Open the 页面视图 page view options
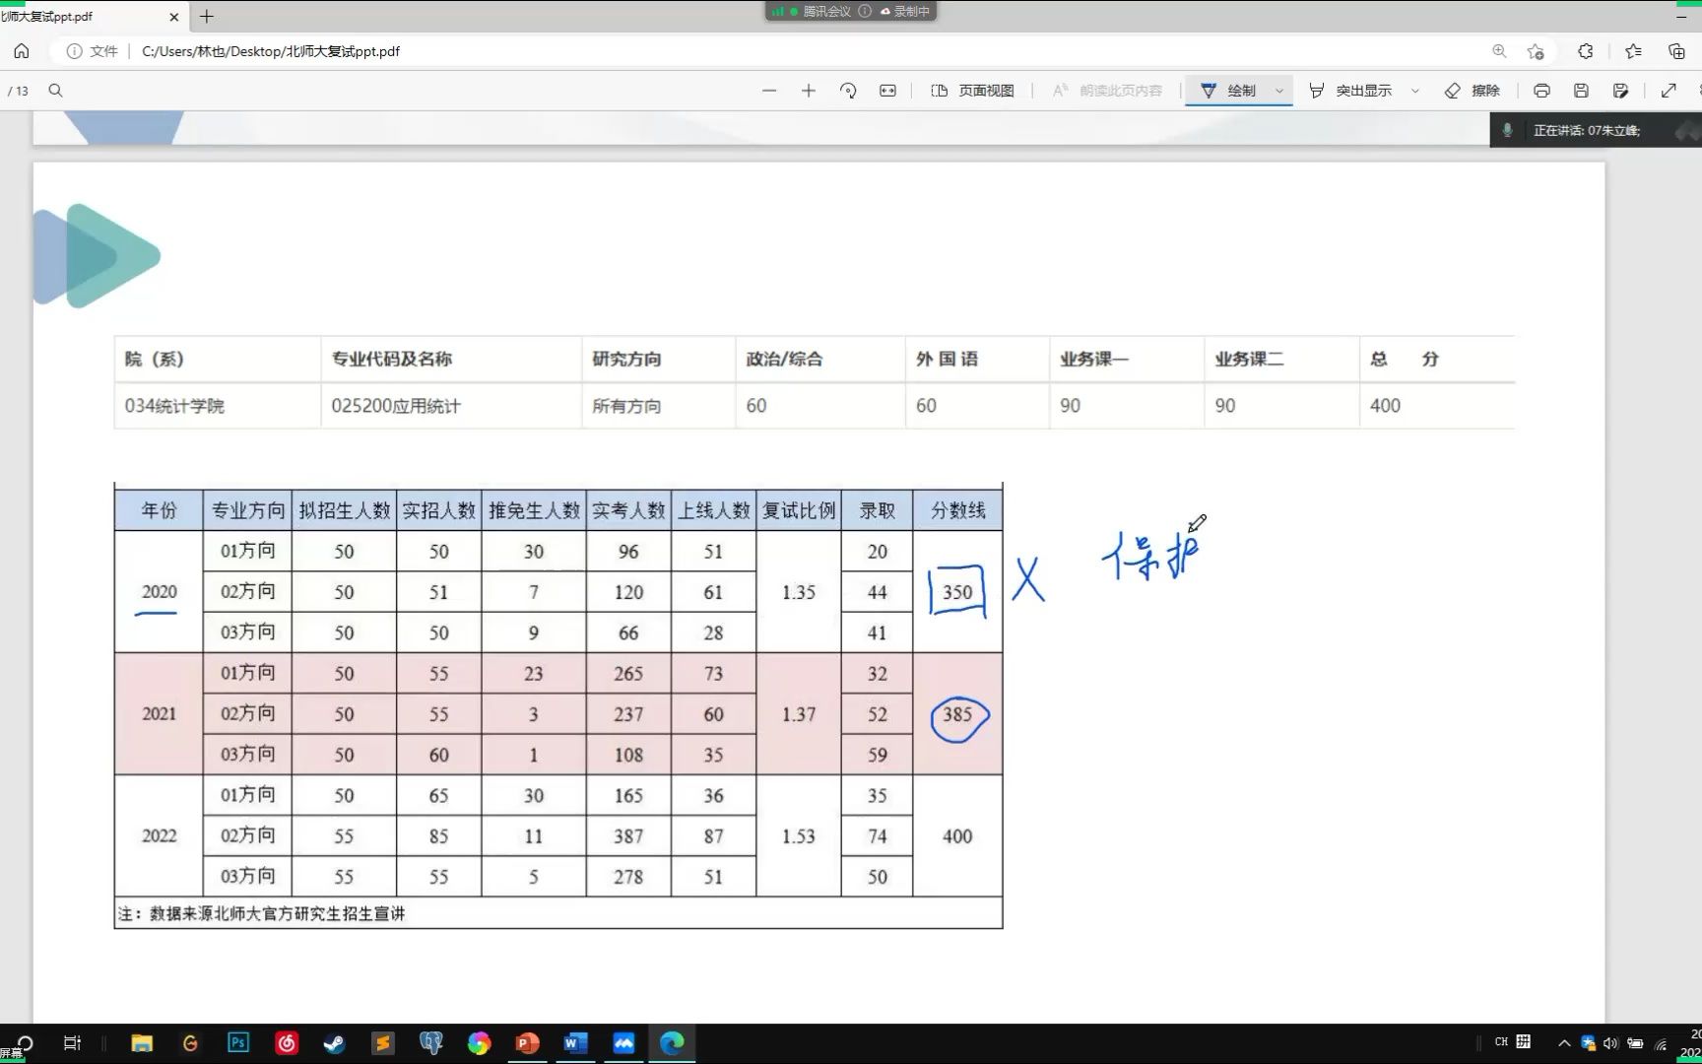The height and width of the screenshot is (1064, 1702). pyautogui.click(x=970, y=90)
